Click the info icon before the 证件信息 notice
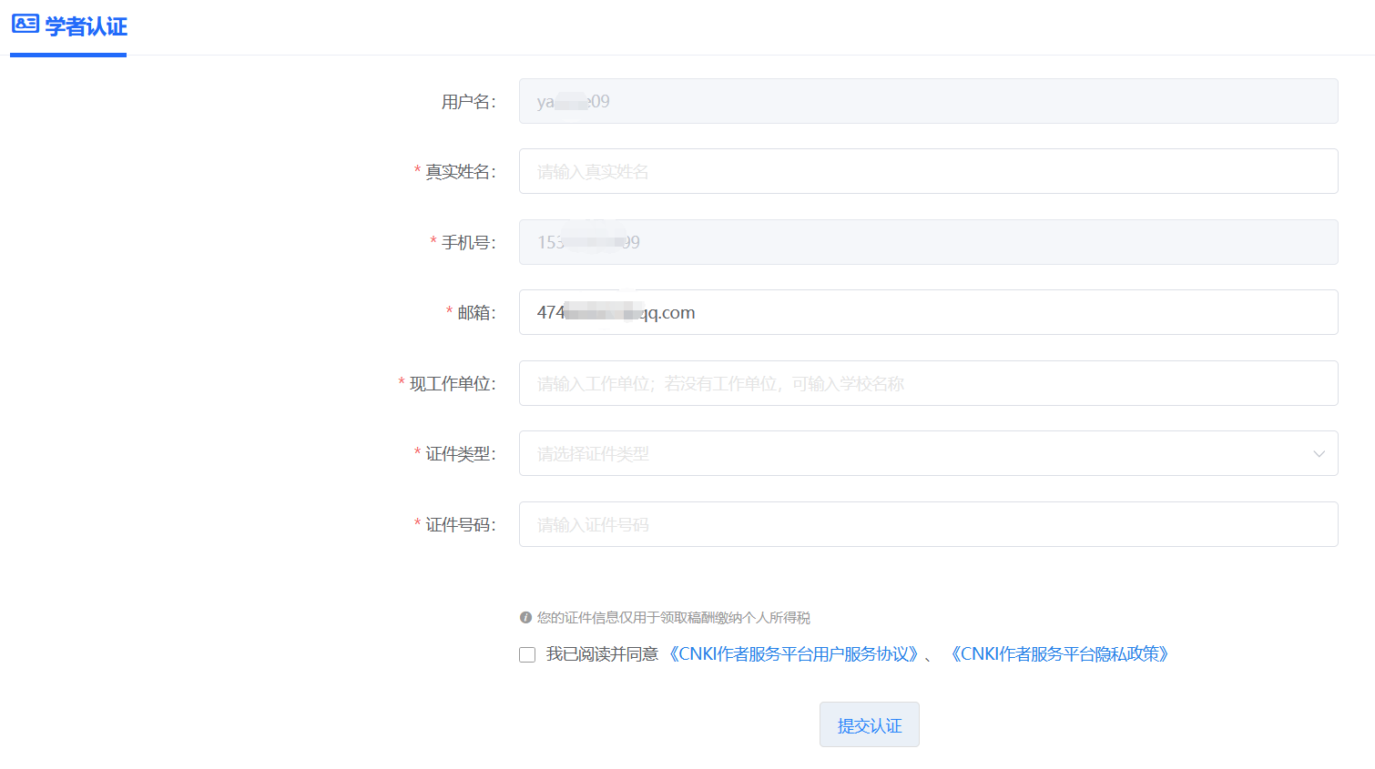The width and height of the screenshot is (1375, 769). pos(525,618)
